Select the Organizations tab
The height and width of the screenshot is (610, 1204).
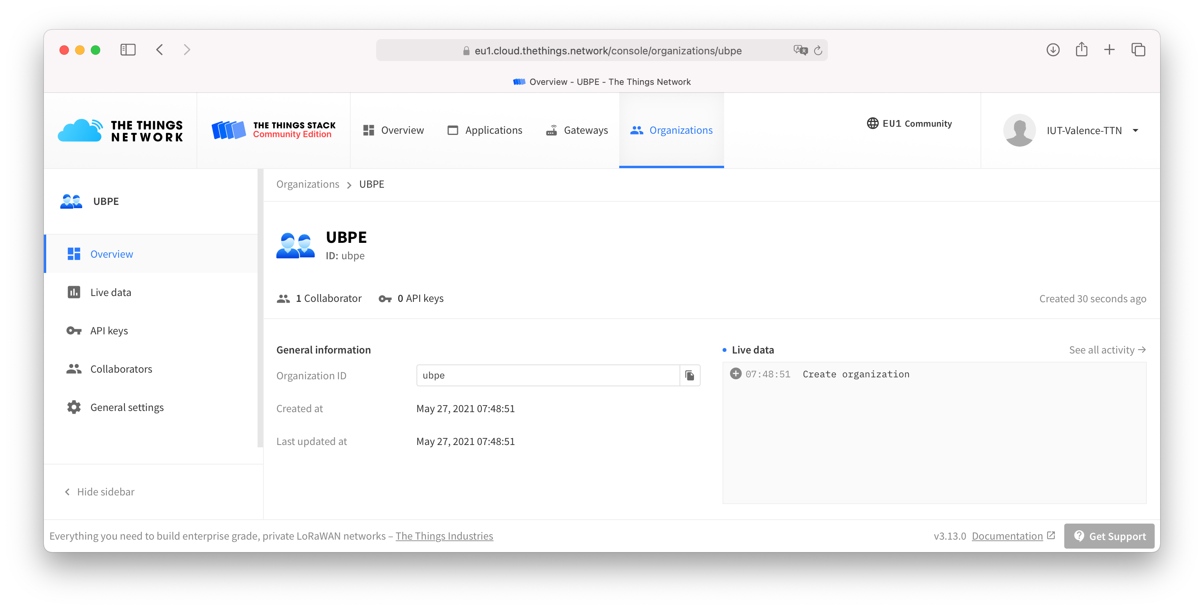click(671, 130)
